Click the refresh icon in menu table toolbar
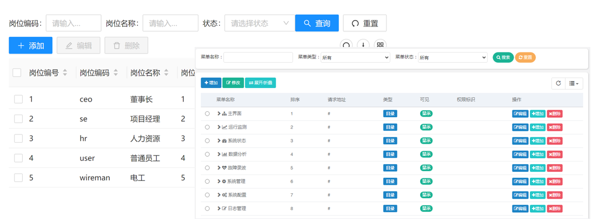The height and width of the screenshot is (222, 592). [x=558, y=83]
